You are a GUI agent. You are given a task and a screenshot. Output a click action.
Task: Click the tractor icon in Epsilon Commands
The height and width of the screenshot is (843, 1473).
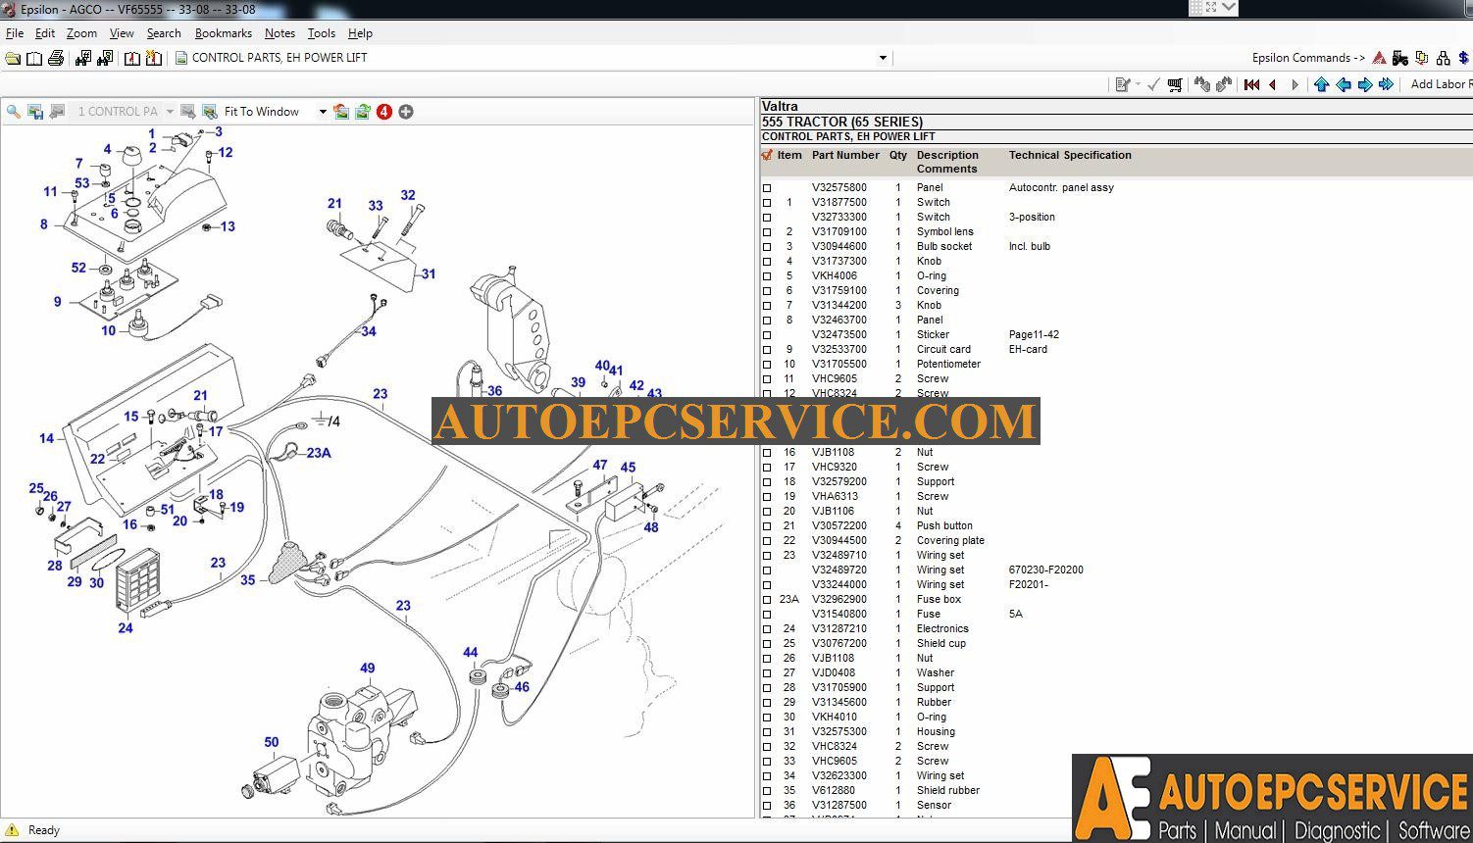(x=1400, y=58)
